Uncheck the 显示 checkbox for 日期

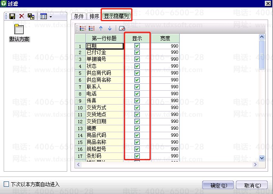tap(137, 46)
